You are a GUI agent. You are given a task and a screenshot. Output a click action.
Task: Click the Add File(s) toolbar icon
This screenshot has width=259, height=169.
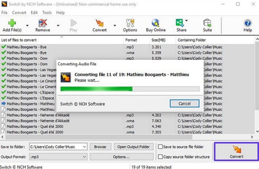coord(12,23)
